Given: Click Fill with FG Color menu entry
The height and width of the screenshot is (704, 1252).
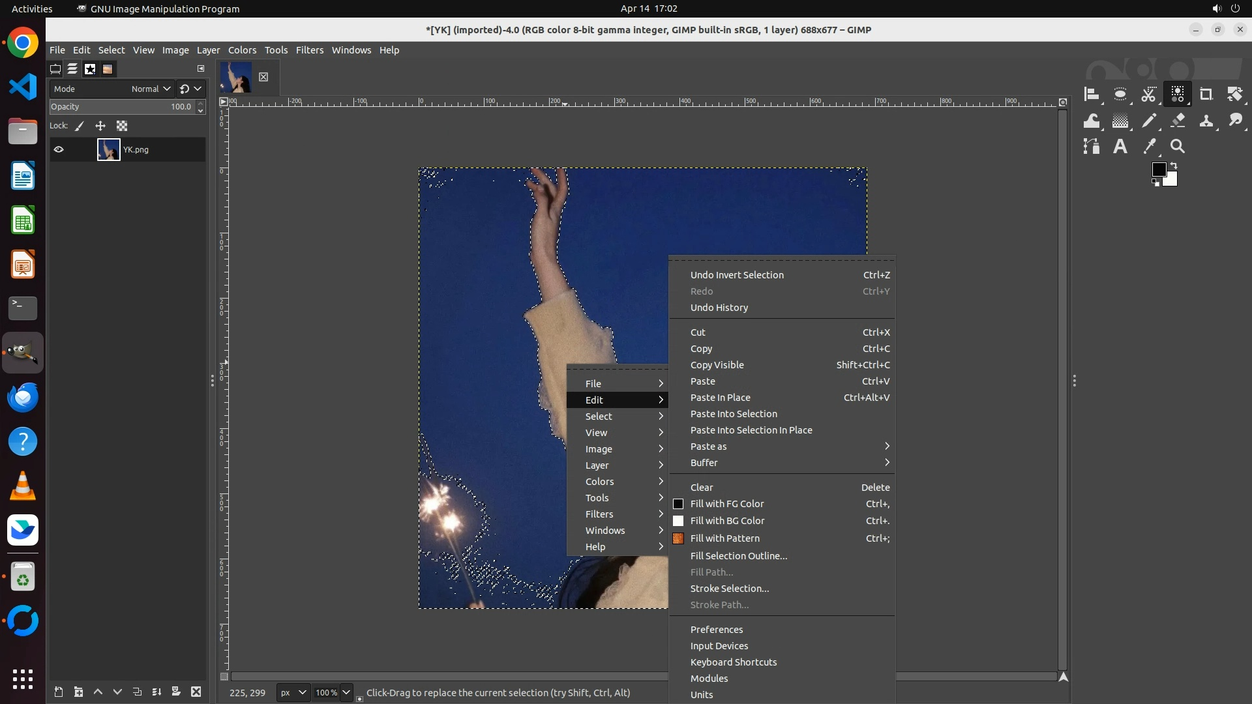Looking at the screenshot, I should pyautogui.click(x=727, y=504).
